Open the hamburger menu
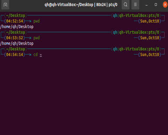Viewport: 168px width, 135px height. pos(135,5)
